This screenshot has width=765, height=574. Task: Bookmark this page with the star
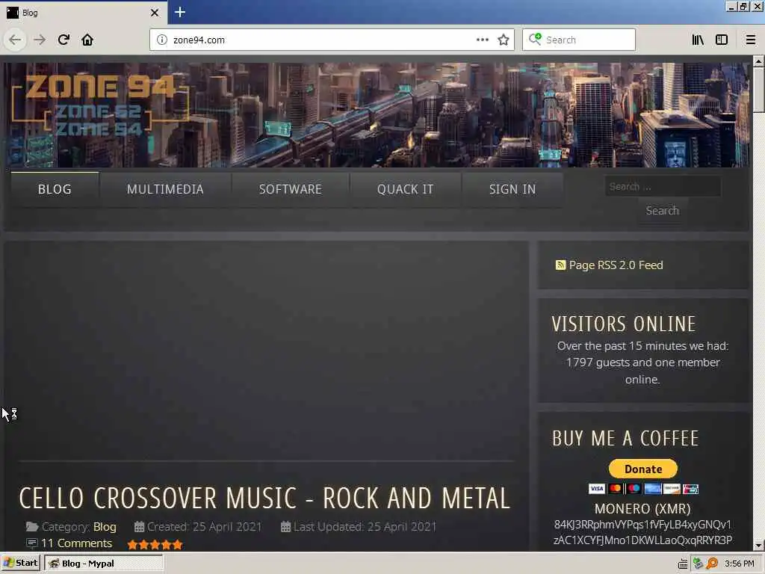coord(504,40)
